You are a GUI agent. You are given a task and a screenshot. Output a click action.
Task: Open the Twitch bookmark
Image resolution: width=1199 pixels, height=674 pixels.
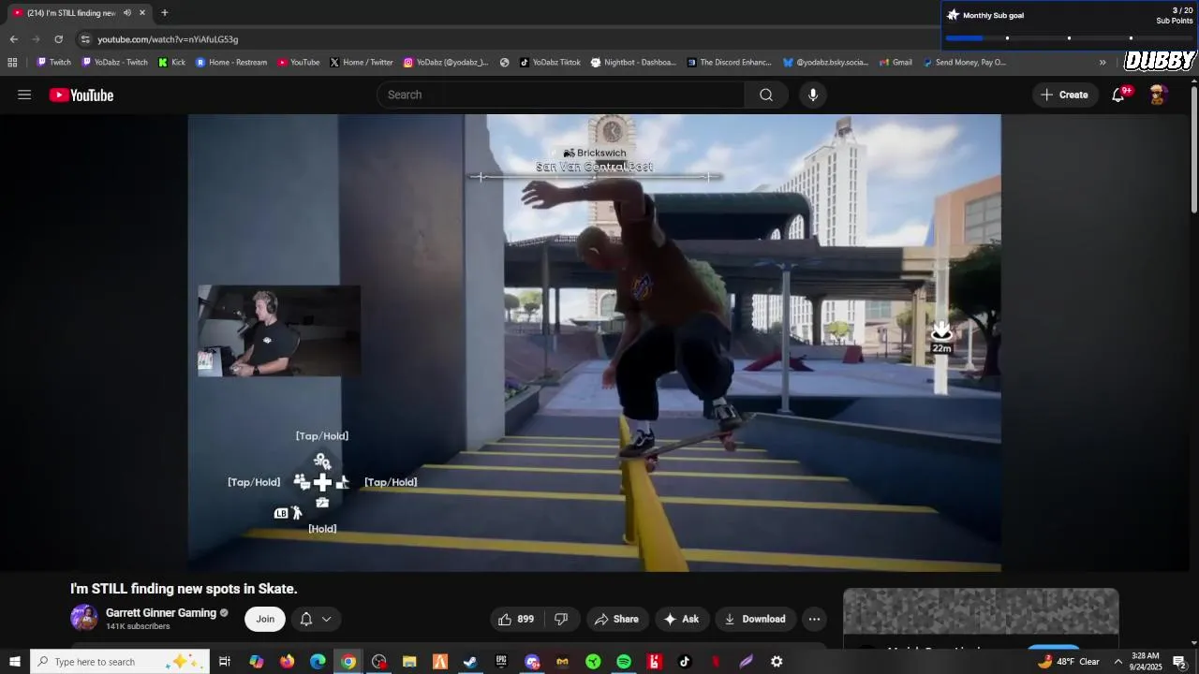pyautogui.click(x=53, y=63)
